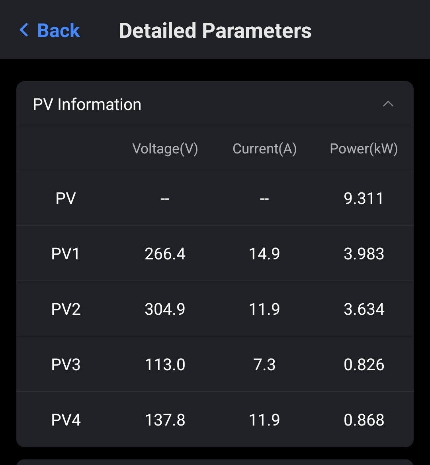Collapse the PV Information section chevron

(388, 104)
